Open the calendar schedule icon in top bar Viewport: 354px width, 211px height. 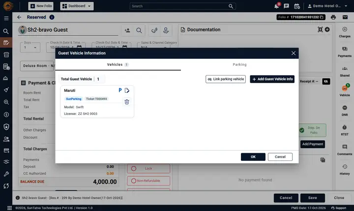(297, 6)
